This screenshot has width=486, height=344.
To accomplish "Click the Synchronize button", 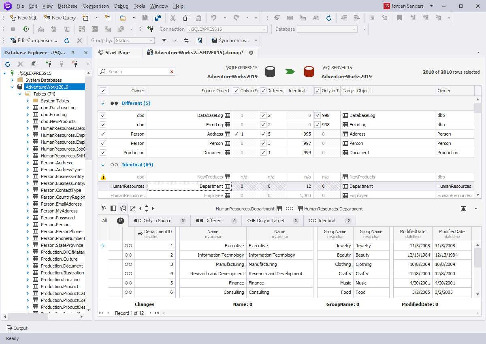I will tap(230, 40).
